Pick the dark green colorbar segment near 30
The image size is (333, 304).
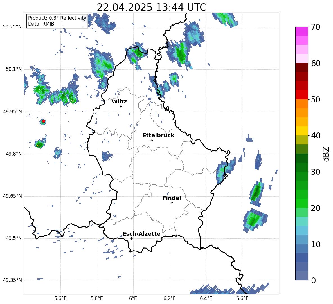pos(301,167)
